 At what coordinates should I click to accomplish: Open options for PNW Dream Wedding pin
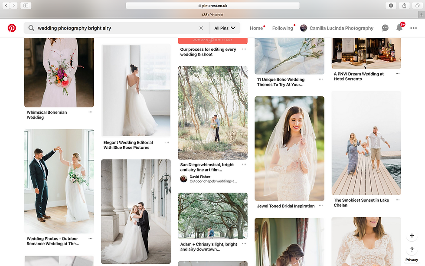point(397,73)
